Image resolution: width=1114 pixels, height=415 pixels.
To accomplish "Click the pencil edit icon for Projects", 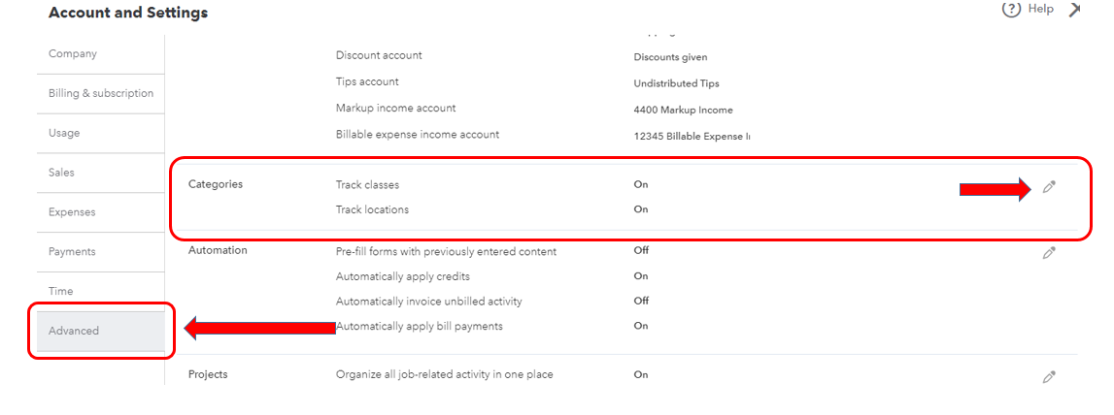I will coord(1049,377).
